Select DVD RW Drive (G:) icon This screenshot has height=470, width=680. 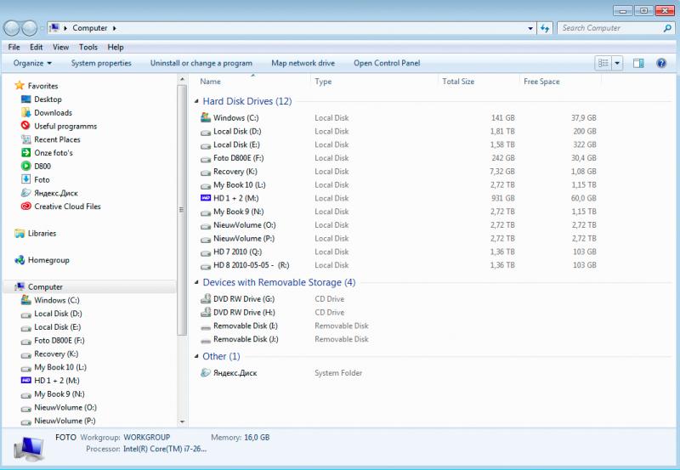pos(206,298)
